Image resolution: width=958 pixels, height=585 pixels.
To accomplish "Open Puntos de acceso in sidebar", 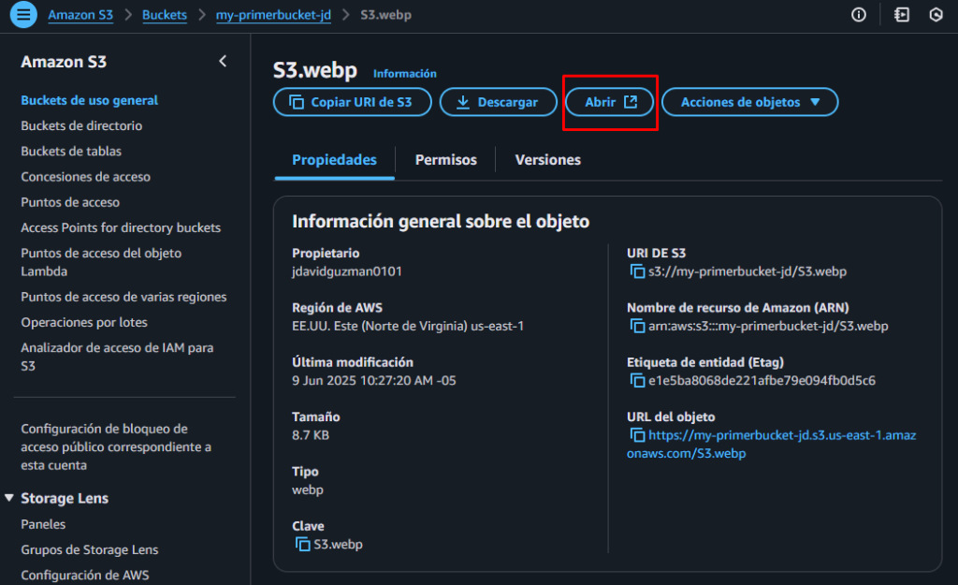I will coord(70,202).
